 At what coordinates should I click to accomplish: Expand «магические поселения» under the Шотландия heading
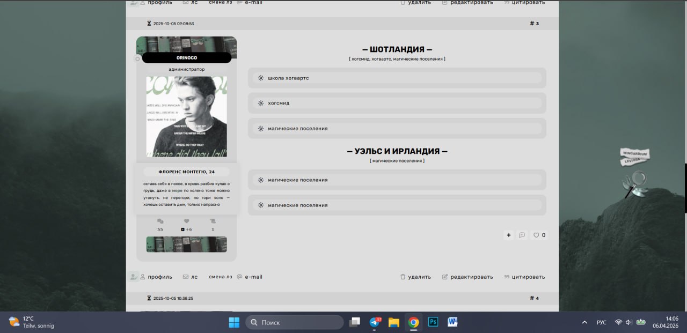397,129
